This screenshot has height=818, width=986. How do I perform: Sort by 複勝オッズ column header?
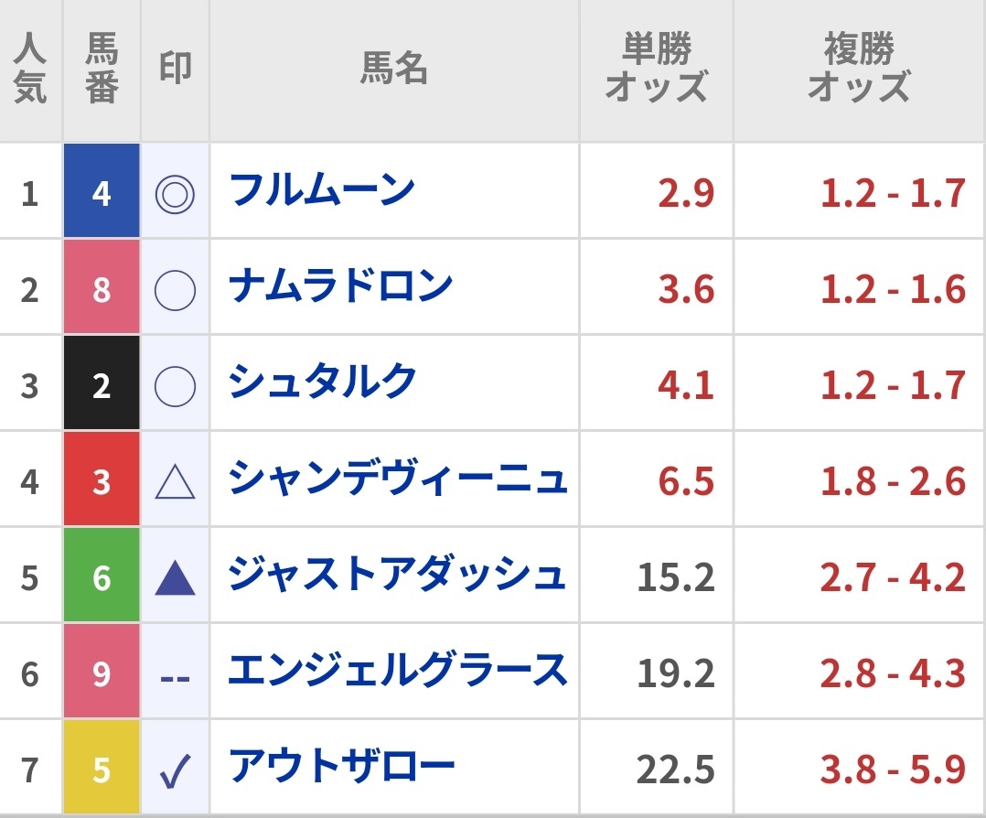(x=859, y=68)
